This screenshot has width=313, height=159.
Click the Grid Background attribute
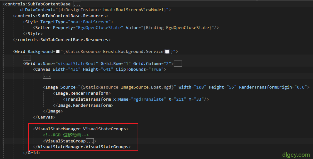click(x=40, y=52)
